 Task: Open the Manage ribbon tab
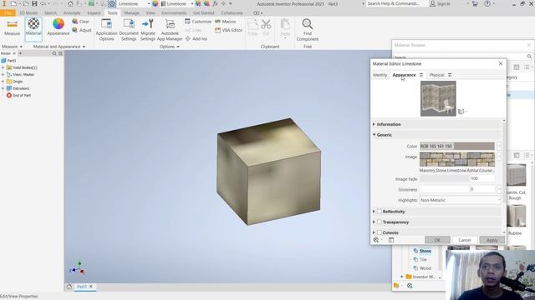(132, 13)
